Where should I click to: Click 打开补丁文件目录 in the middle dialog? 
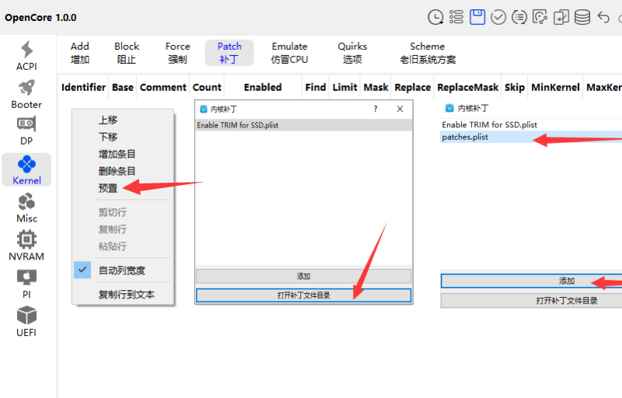pyautogui.click(x=303, y=295)
